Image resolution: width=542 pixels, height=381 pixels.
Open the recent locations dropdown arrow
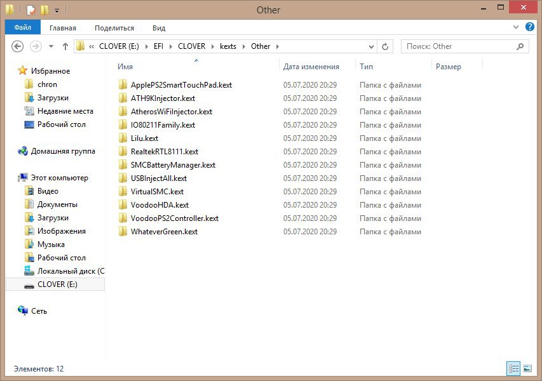(x=51, y=46)
